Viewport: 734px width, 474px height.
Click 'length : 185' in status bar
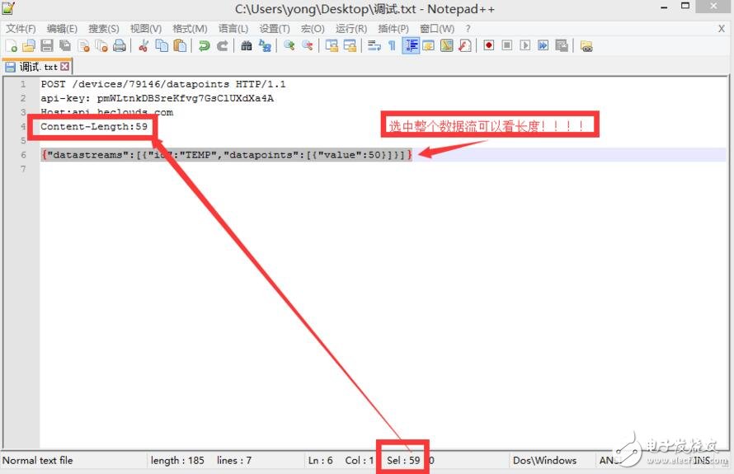[177, 461]
